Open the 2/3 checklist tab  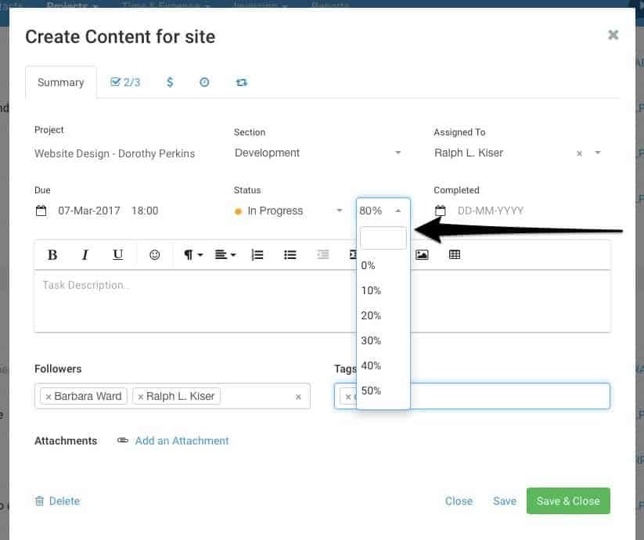pos(125,82)
